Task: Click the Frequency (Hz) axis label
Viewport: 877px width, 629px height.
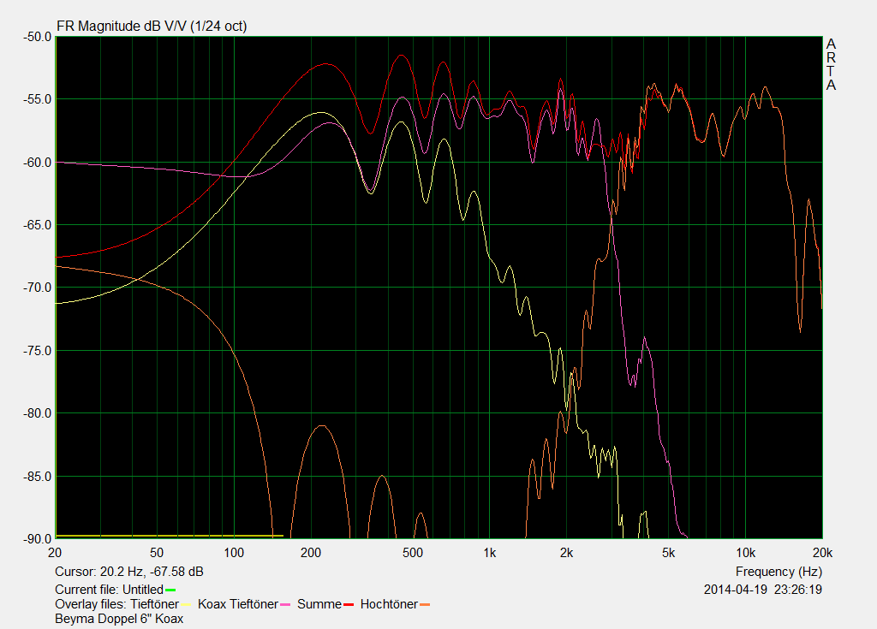Action: [779, 572]
